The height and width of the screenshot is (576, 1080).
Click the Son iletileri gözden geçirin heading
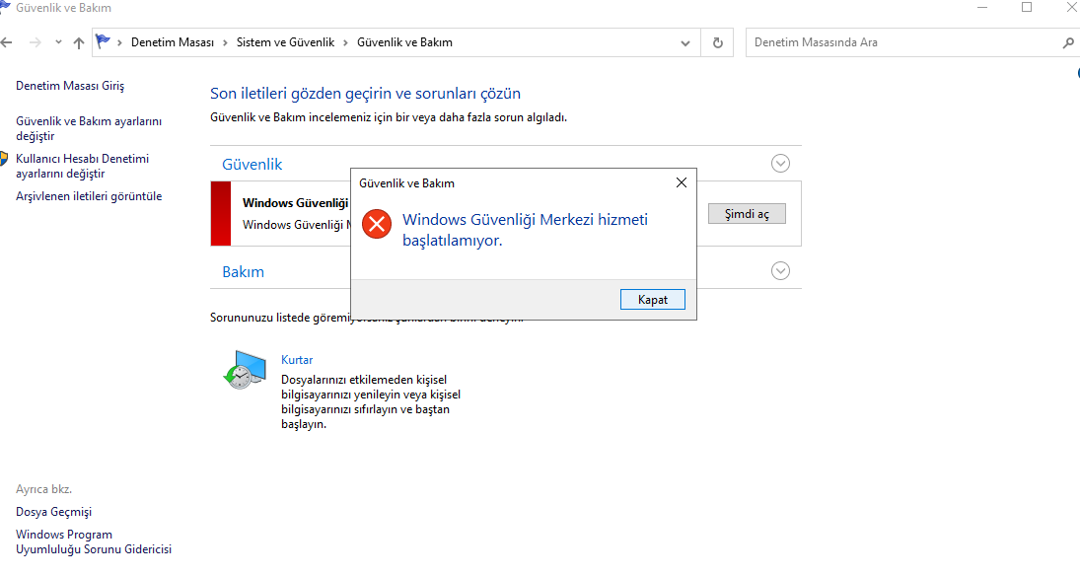click(365, 93)
